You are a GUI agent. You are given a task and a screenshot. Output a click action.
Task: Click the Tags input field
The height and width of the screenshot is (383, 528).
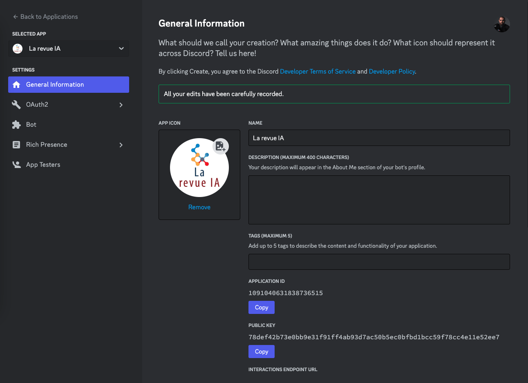[379, 262]
